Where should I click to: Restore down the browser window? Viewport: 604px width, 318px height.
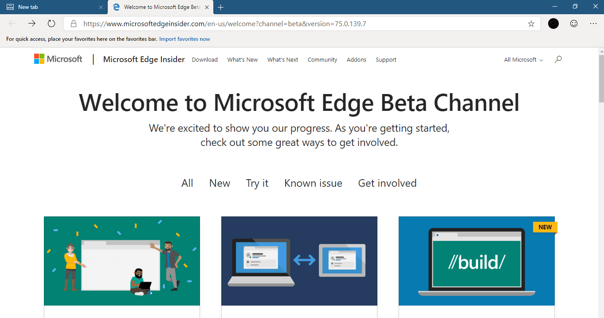(x=575, y=6)
